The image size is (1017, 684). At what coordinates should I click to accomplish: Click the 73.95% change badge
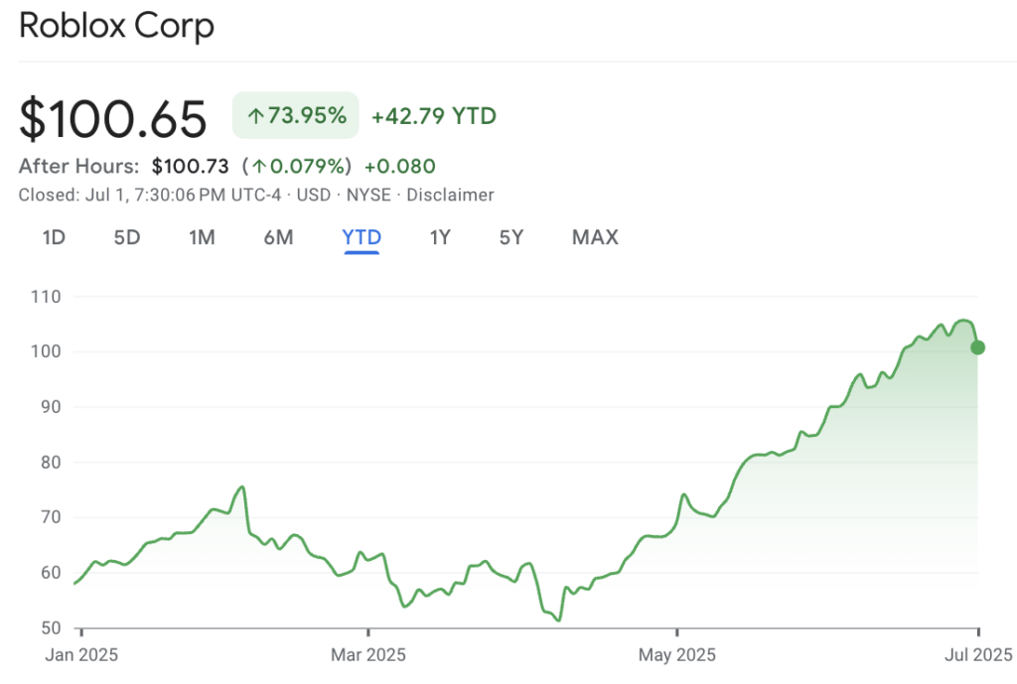[295, 116]
